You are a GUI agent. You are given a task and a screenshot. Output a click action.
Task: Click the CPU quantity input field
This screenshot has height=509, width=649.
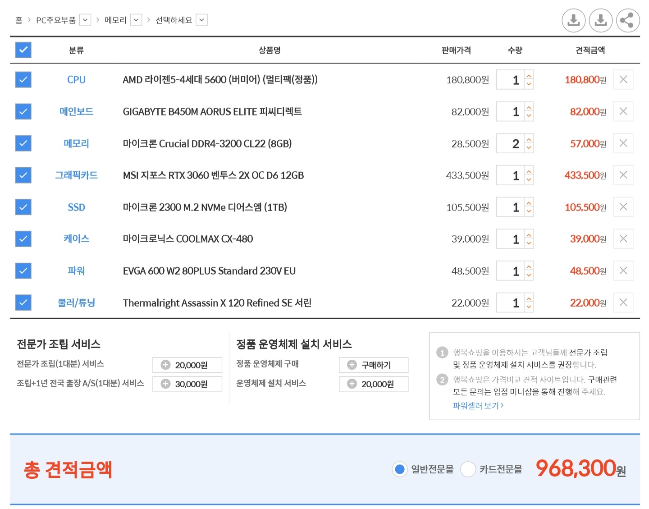click(x=510, y=80)
